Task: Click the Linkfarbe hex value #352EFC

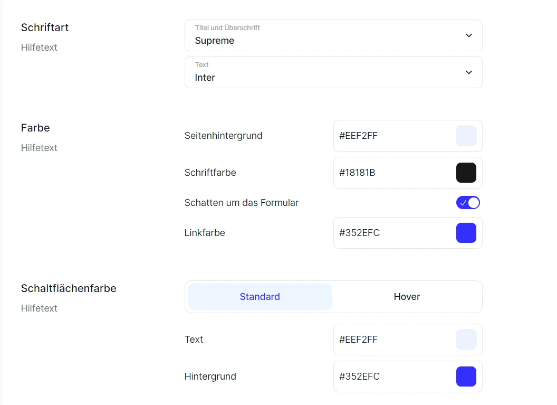Action: pyautogui.click(x=359, y=233)
